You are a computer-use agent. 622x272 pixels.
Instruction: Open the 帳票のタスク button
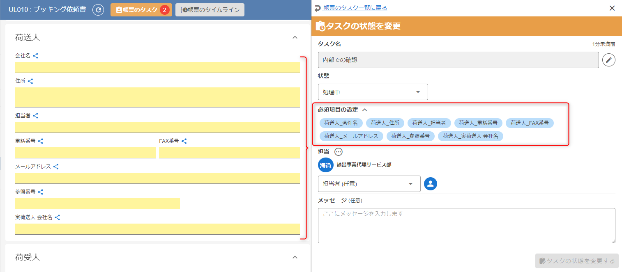coord(141,10)
